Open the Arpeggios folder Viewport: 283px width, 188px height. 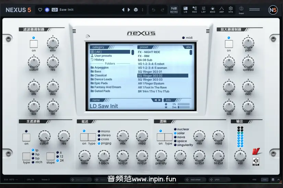click(x=99, y=67)
